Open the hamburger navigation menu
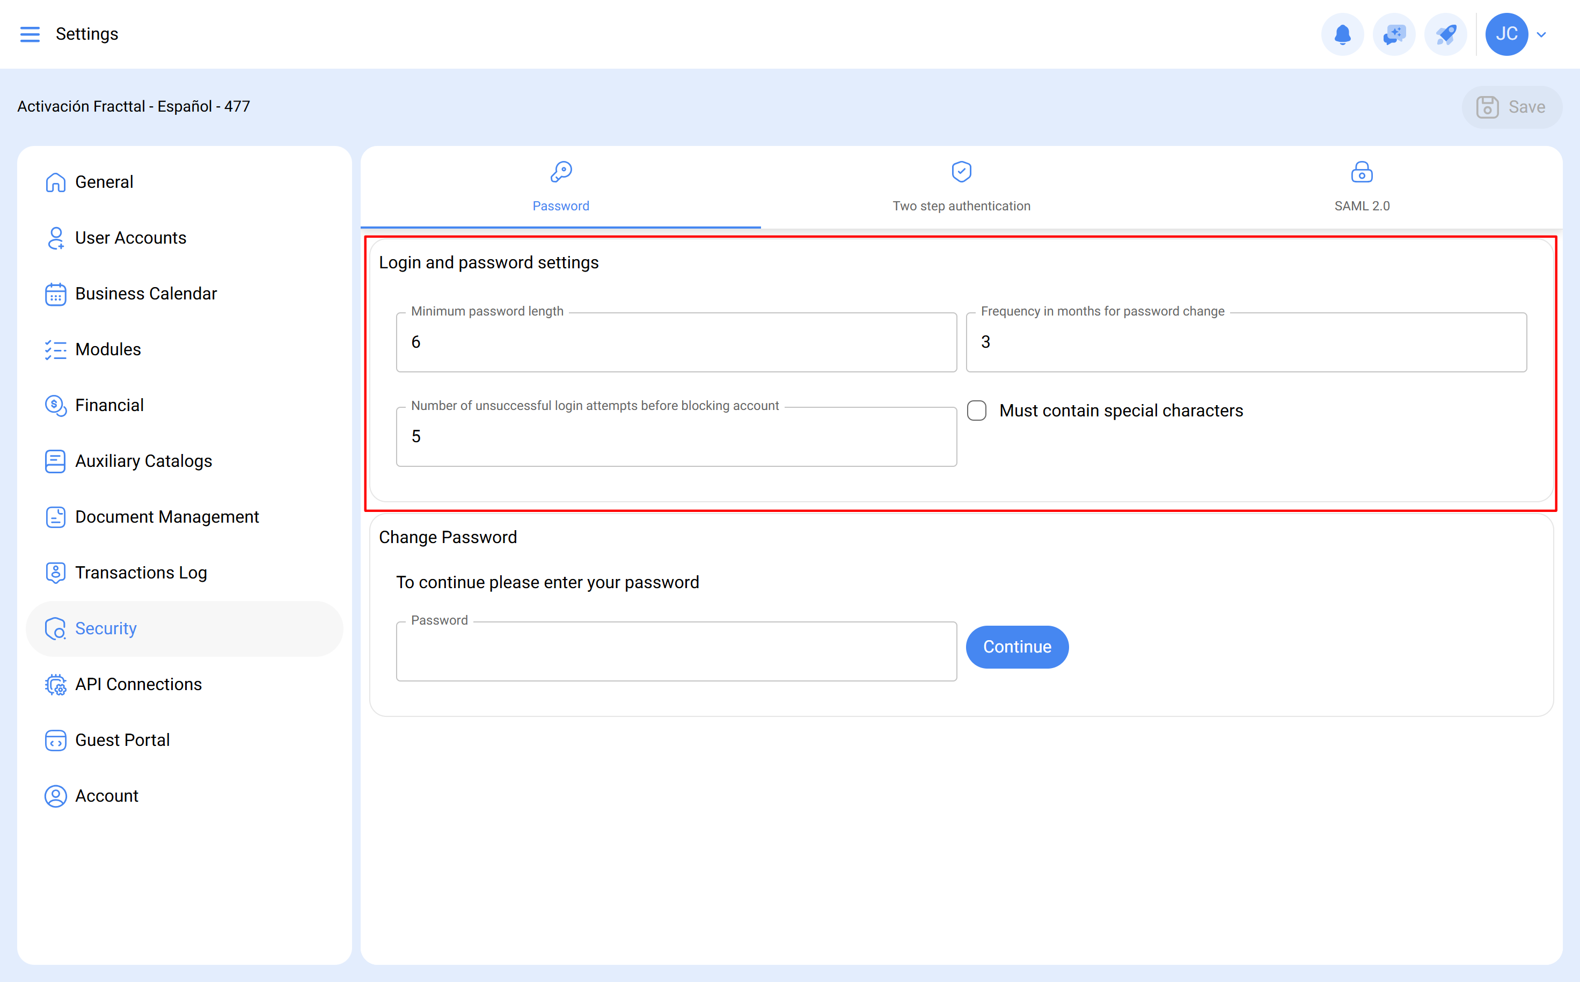 point(29,34)
